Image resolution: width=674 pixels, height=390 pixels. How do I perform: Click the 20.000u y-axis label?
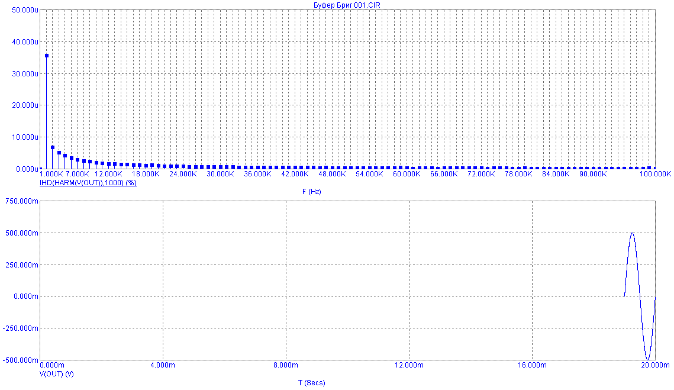pyautogui.click(x=25, y=105)
